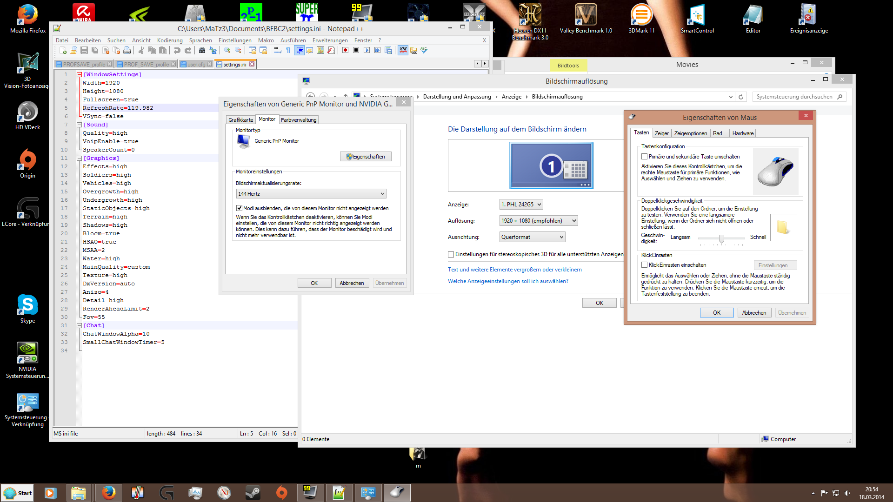
Task: Open the Auflösung 1920 × 1080 dropdown
Action: point(538,221)
